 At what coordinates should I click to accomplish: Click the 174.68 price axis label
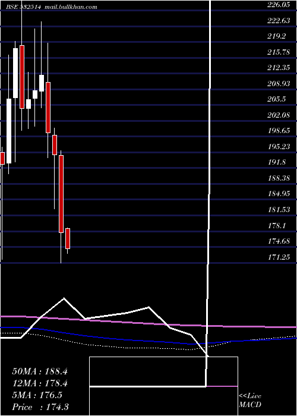(279, 241)
